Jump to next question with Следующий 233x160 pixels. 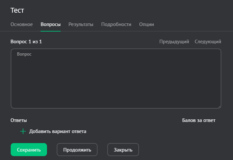pos(208,42)
